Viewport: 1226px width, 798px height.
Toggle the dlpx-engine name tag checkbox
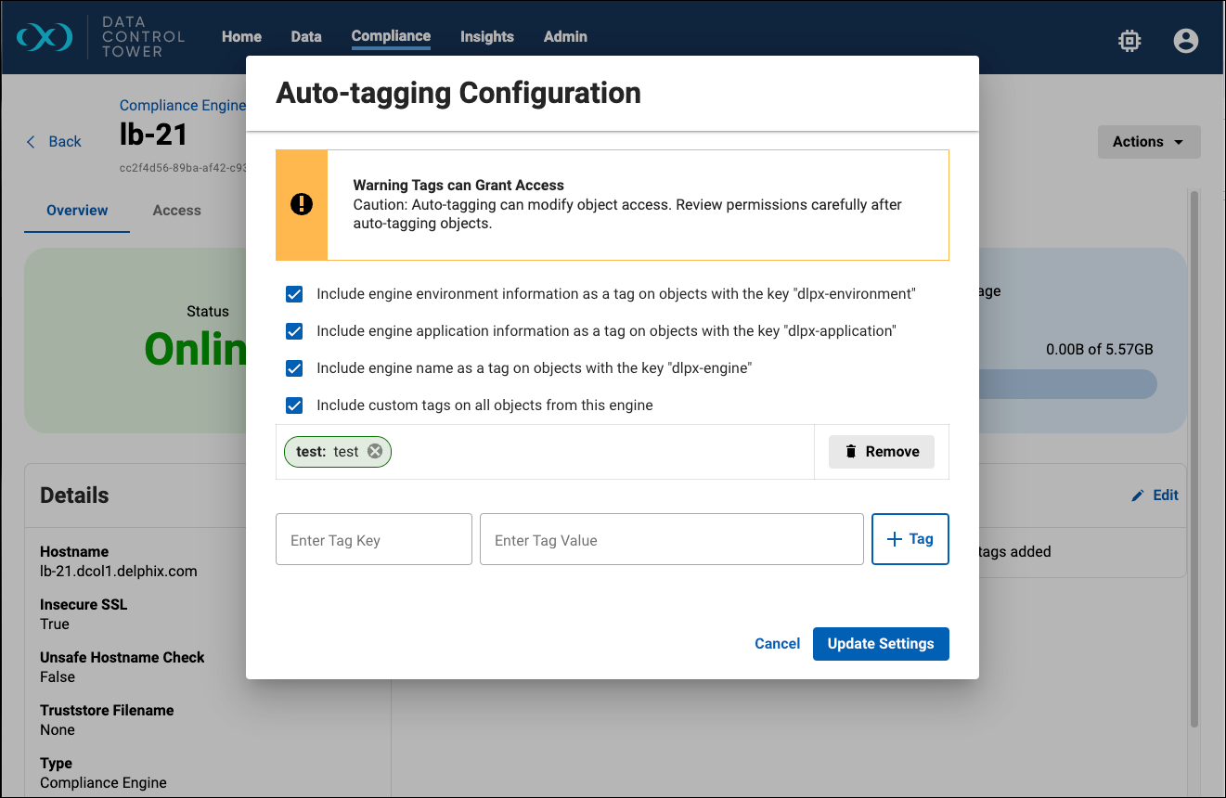294,368
